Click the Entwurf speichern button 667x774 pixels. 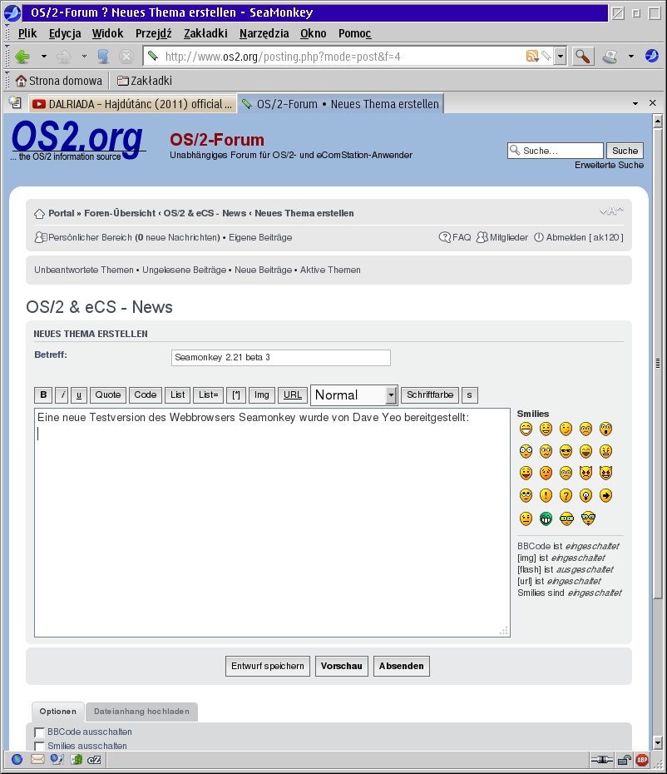point(268,667)
